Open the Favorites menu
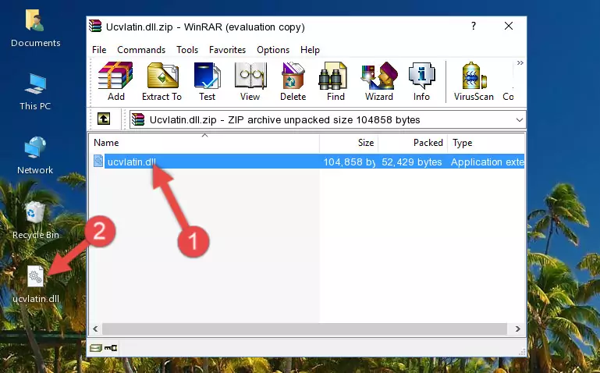Viewport: 600px width, 373px height. click(227, 50)
